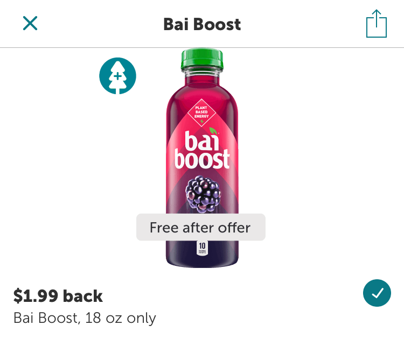Tap the teal tree plus badge
Image resolution: width=404 pixels, height=339 pixels.
click(x=117, y=76)
